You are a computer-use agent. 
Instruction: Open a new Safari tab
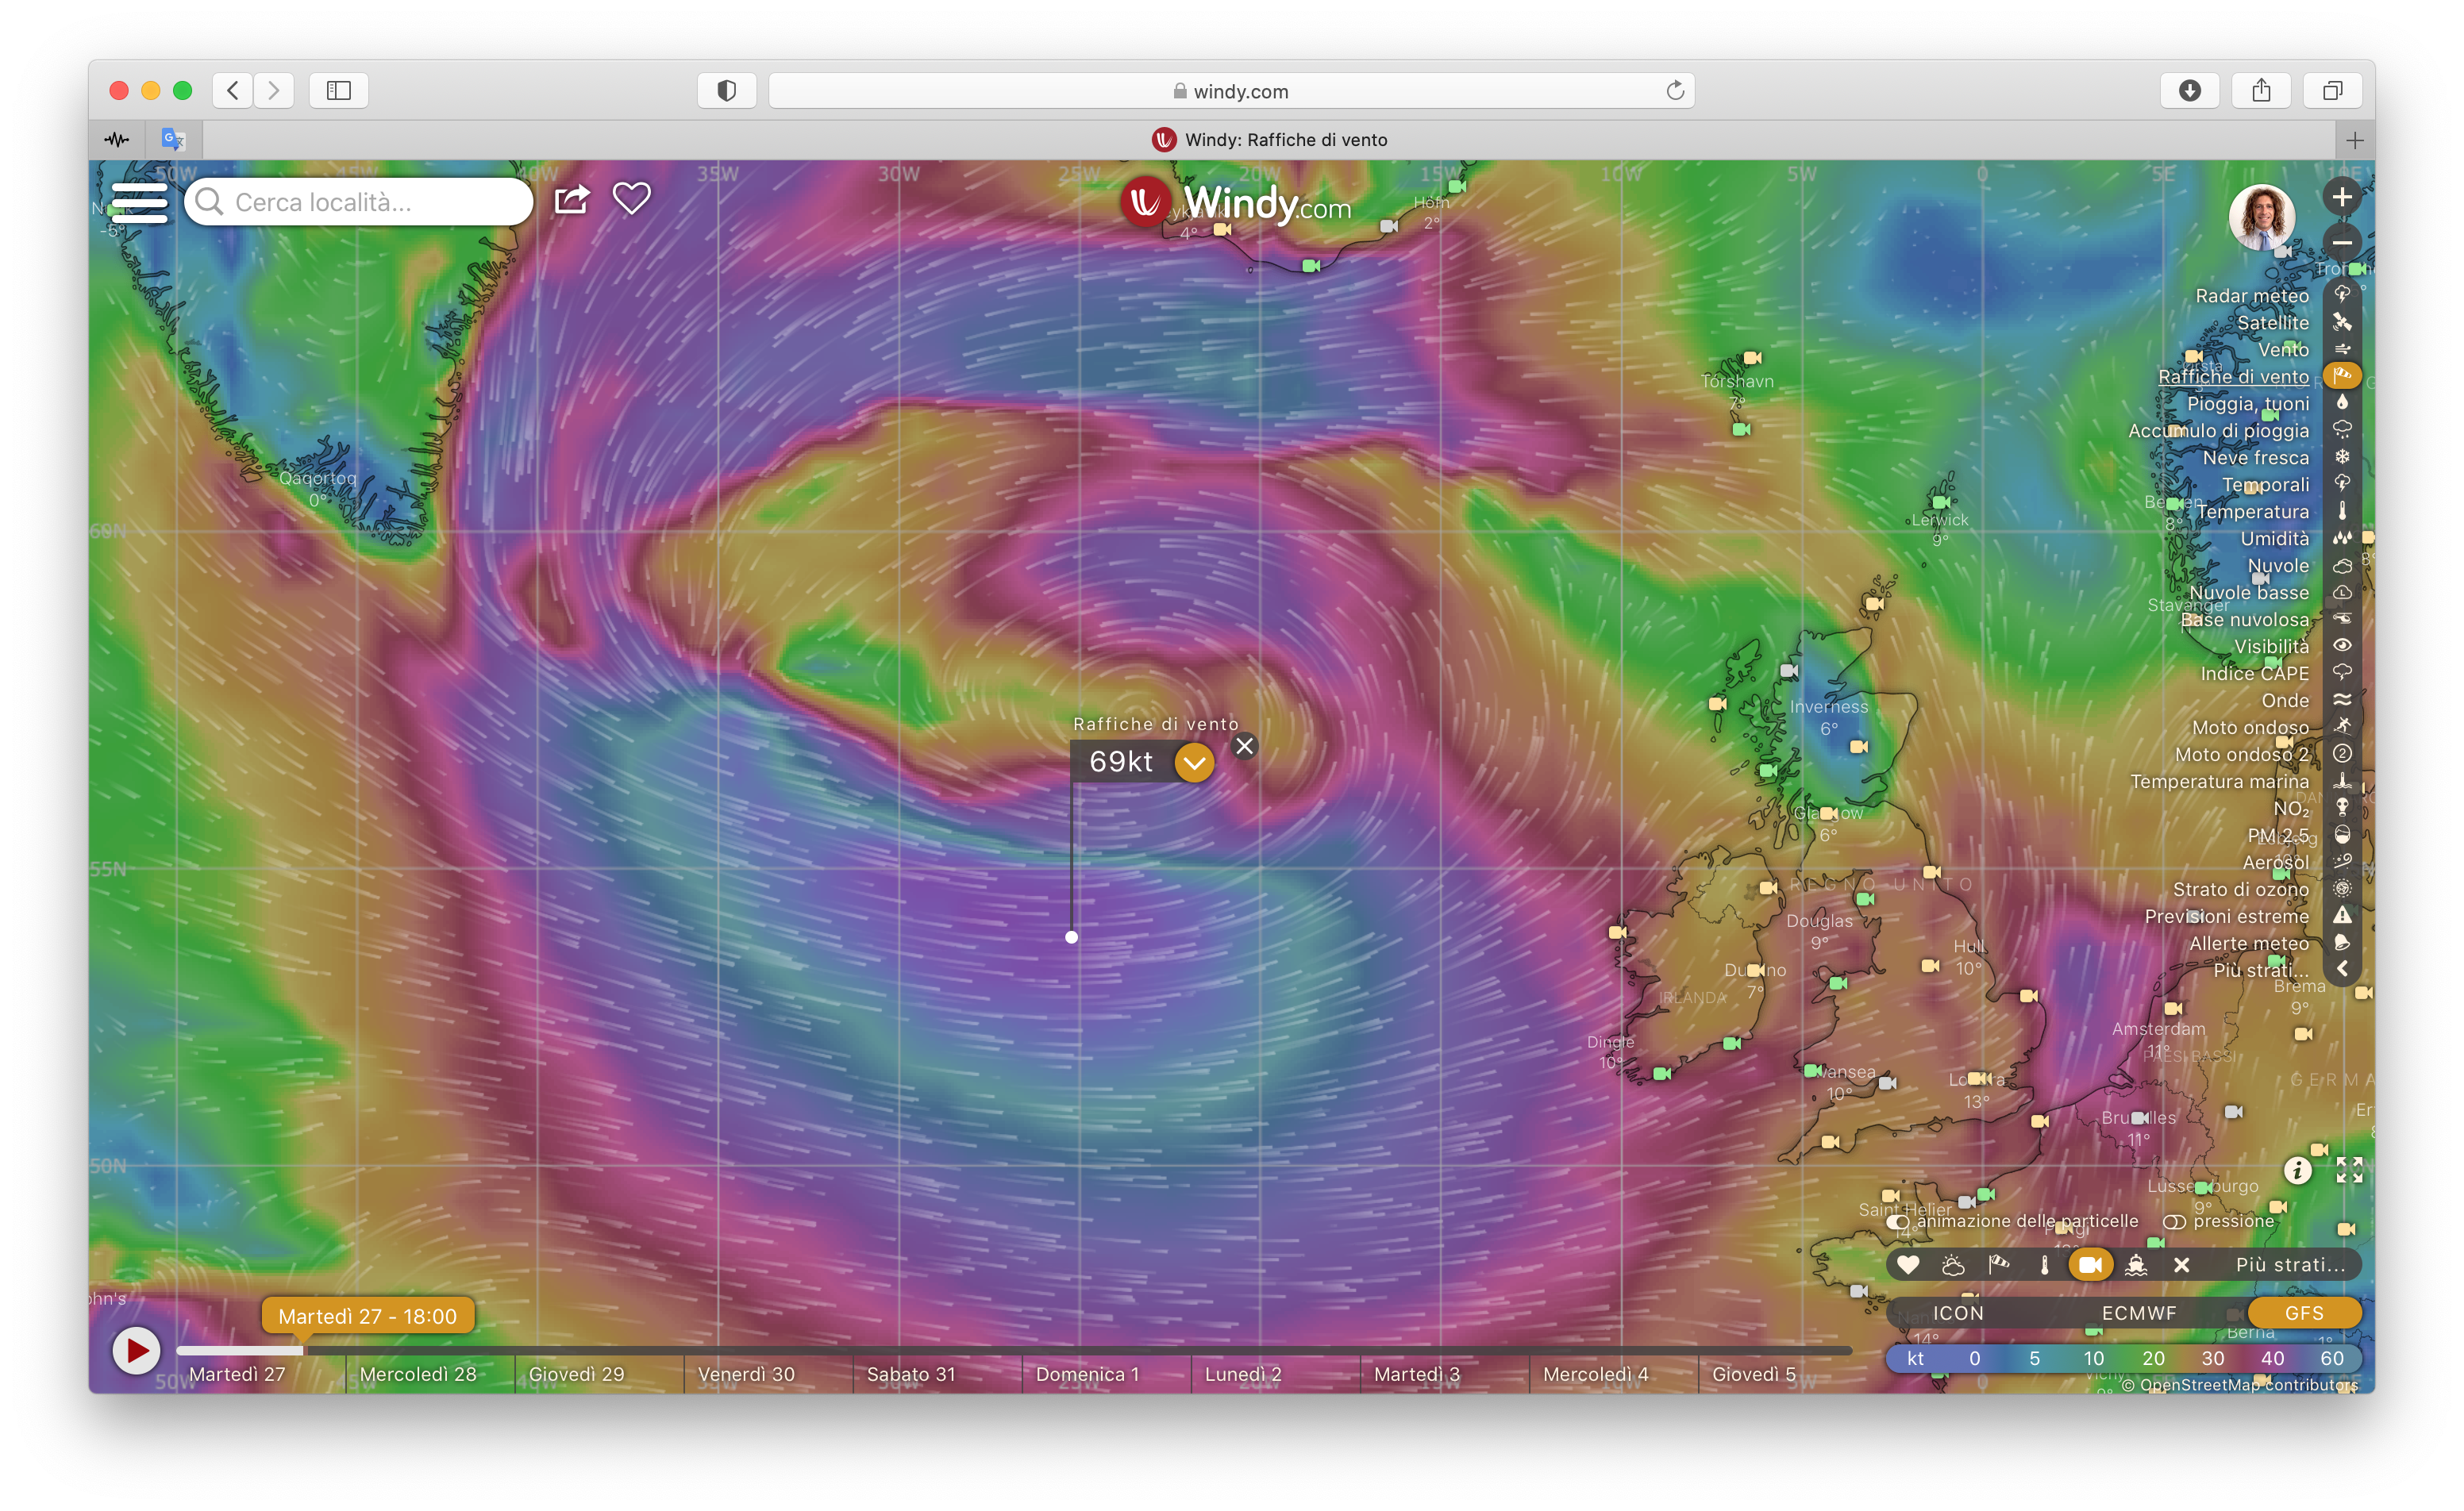pos(2354,140)
